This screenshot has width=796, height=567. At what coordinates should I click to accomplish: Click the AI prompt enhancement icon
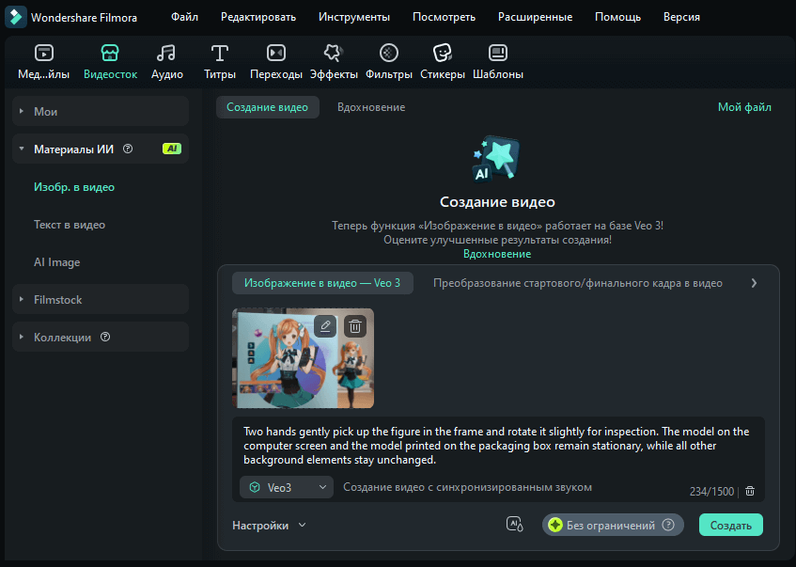514,525
